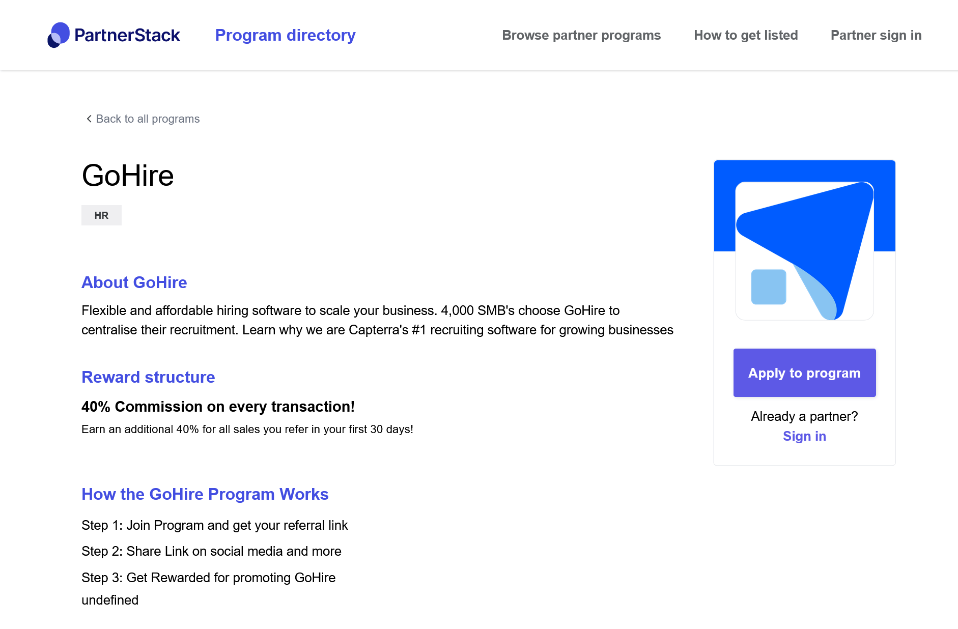Click the PartnerStack wordmark text
This screenshot has width=958, height=629.
[127, 35]
